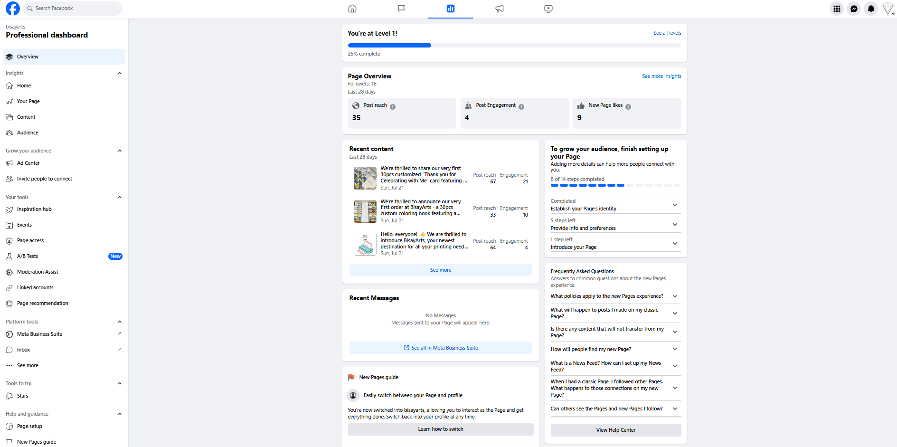Expand 'Provide info and preferences' steps

675,224
